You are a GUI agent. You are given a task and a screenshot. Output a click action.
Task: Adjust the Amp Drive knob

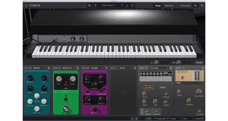[144, 93]
